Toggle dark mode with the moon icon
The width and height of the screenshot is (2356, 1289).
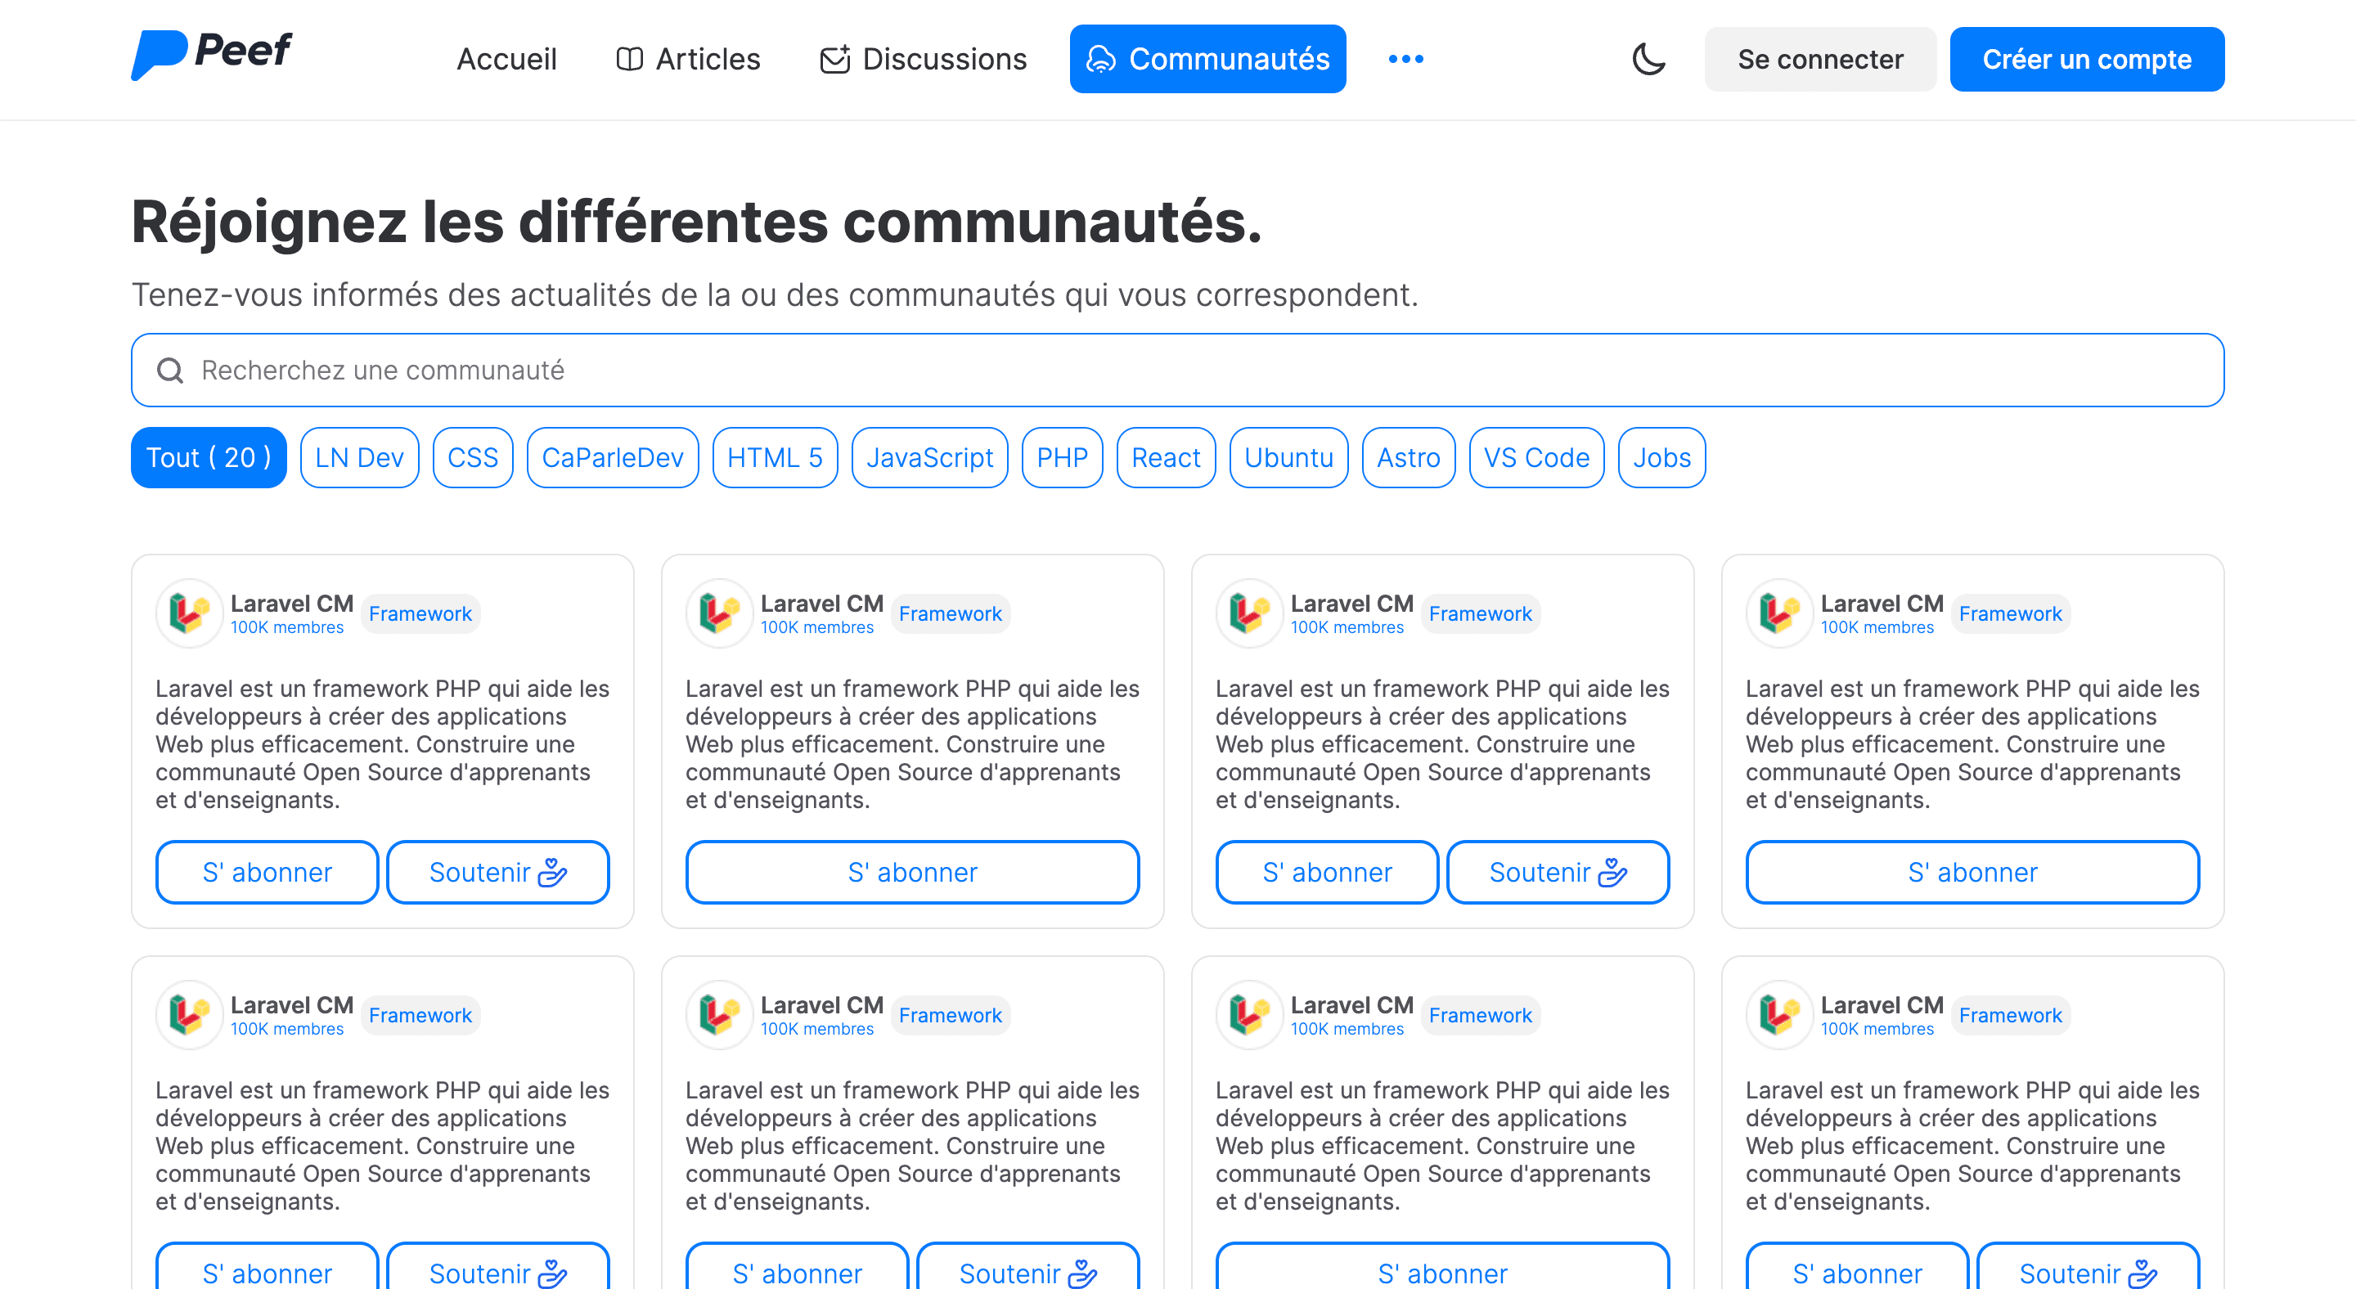[1648, 60]
